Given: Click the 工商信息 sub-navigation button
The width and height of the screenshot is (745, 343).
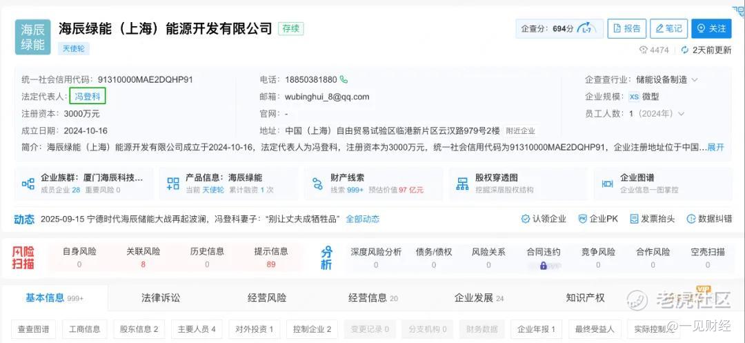Looking at the screenshot, I should [85, 329].
